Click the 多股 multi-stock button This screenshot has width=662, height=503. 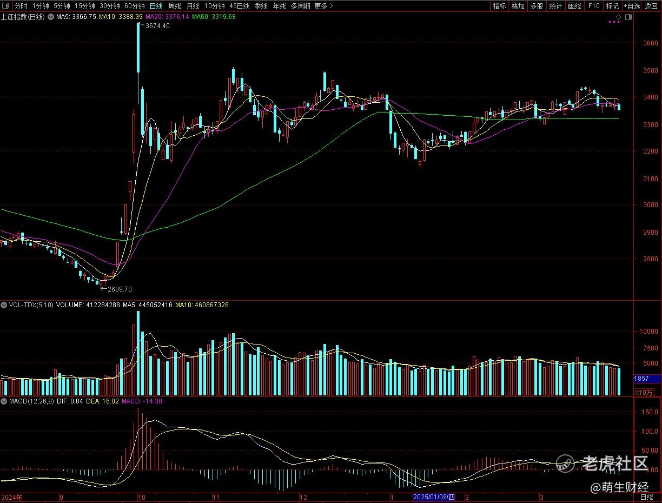[537, 6]
